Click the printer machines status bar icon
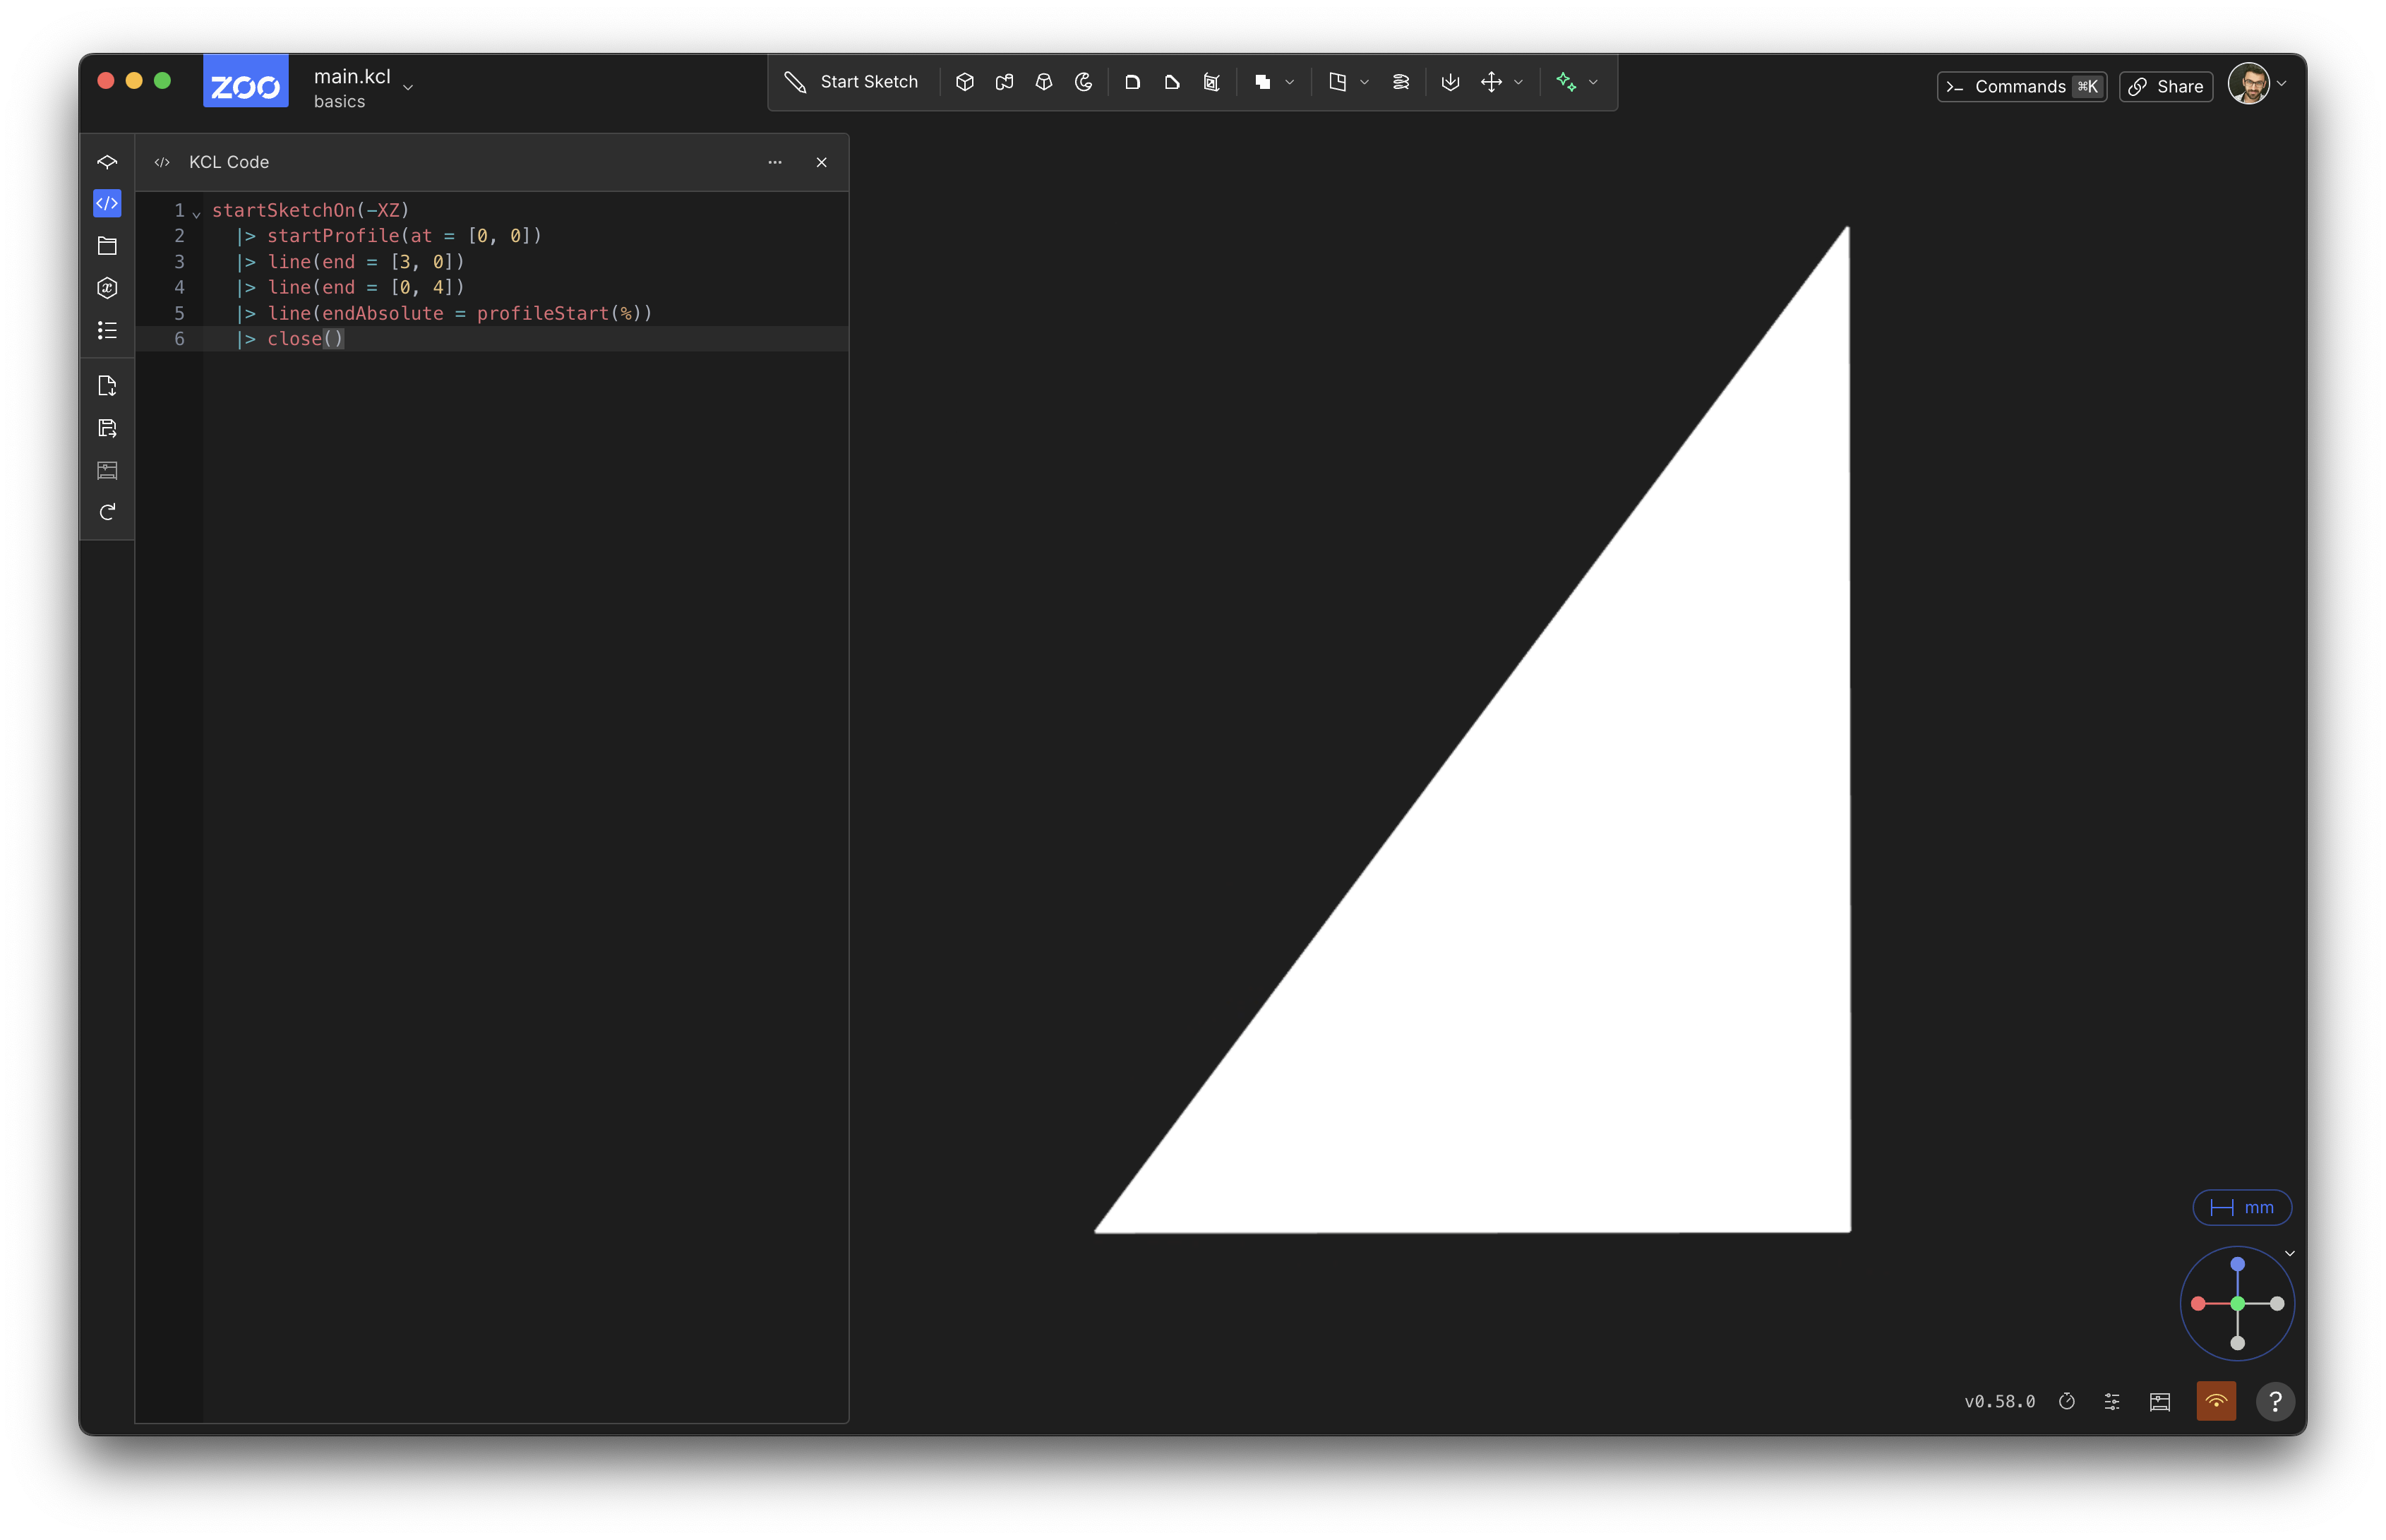 click(2160, 1402)
